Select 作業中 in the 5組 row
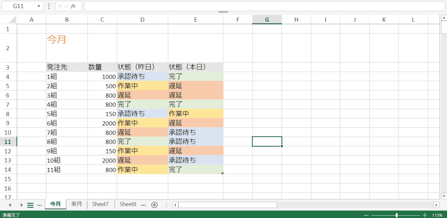447x218 pixels. click(x=196, y=114)
